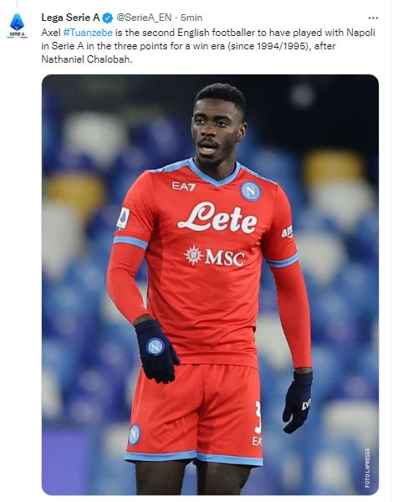The width and height of the screenshot is (398, 502).
Task: Click the Serie A sleeve patch
Action: [123, 218]
